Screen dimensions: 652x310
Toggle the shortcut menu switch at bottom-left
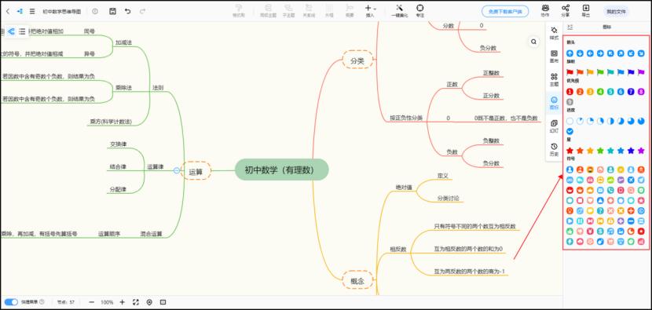point(11,302)
